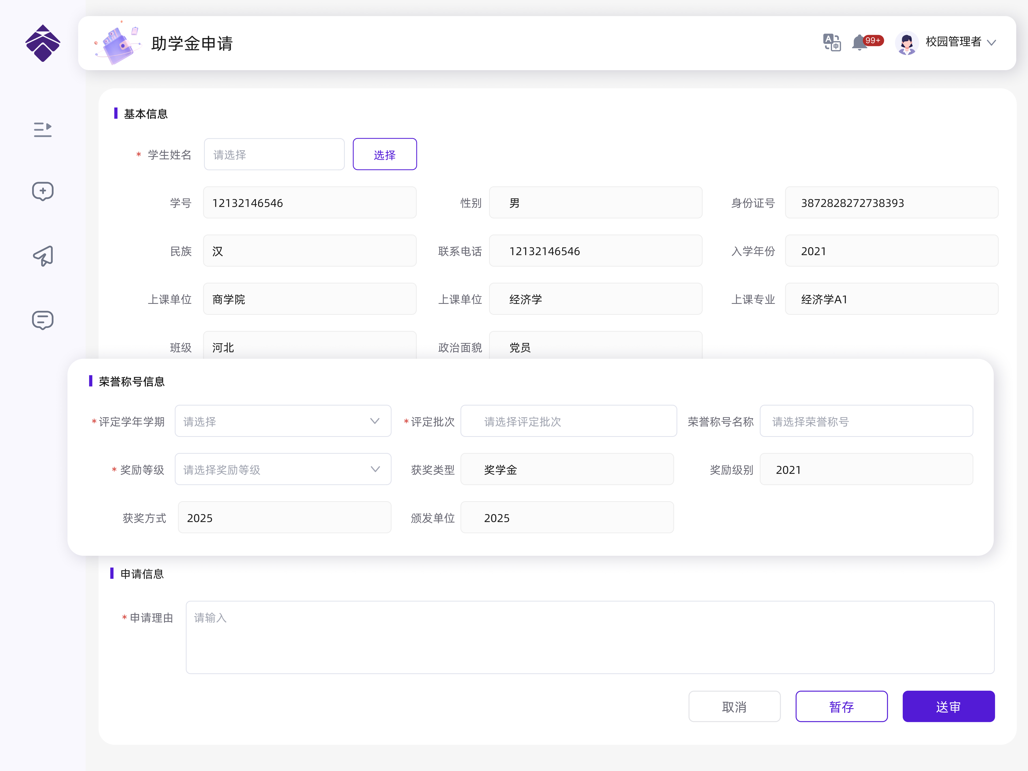Screen dimensions: 1028x771
Task: Click the user avatar picture
Action: (x=906, y=43)
